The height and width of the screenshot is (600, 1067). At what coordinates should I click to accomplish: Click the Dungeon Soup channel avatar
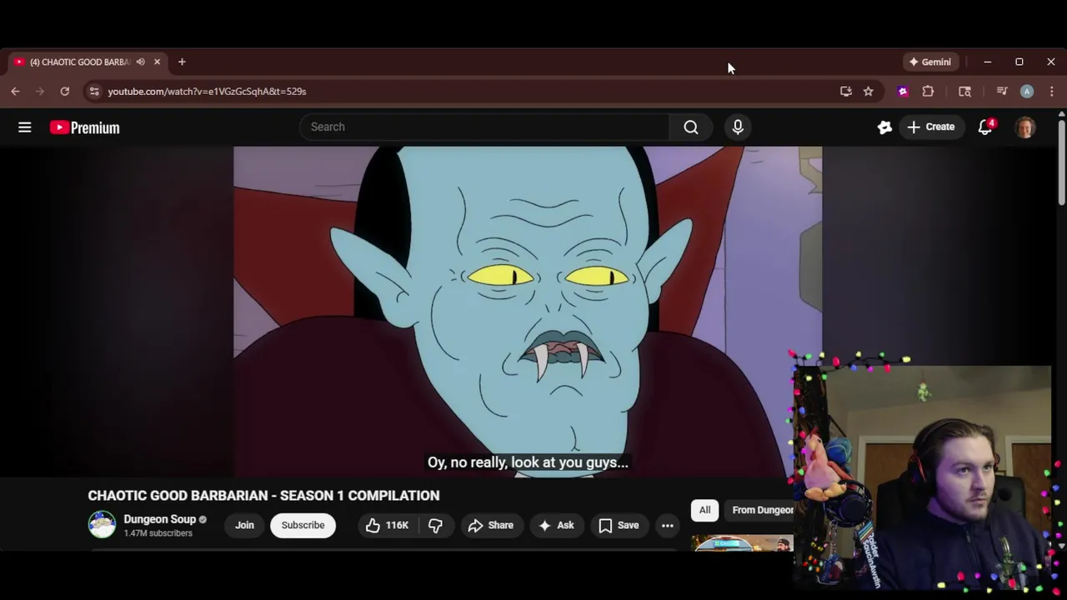(102, 524)
